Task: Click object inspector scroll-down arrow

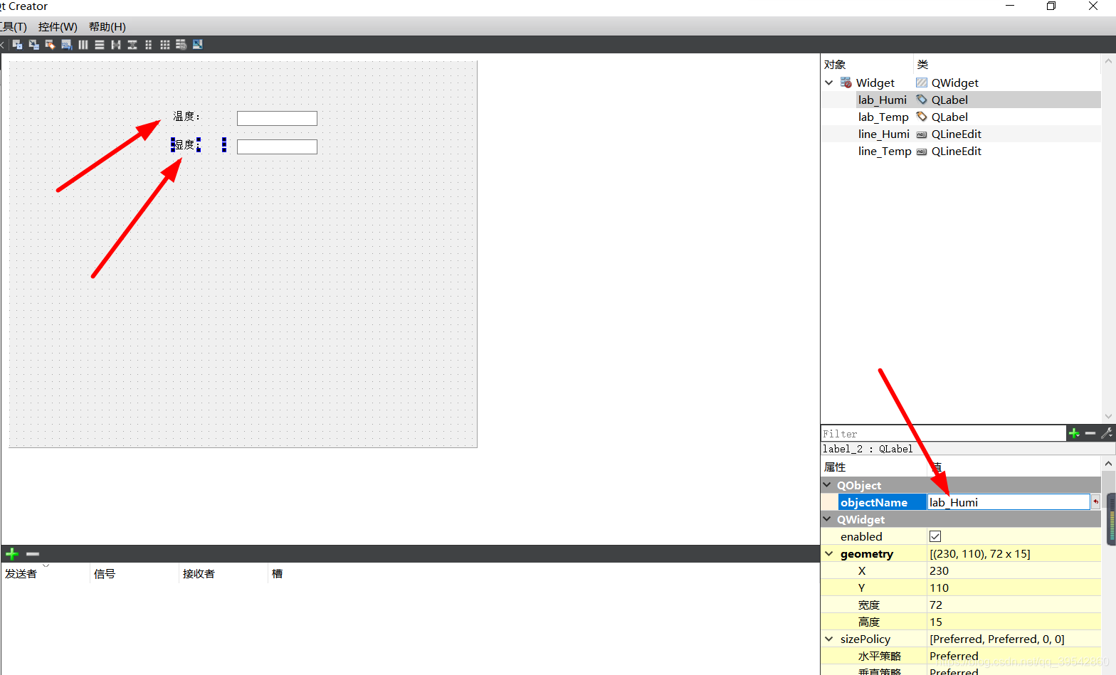Action: point(1108,416)
